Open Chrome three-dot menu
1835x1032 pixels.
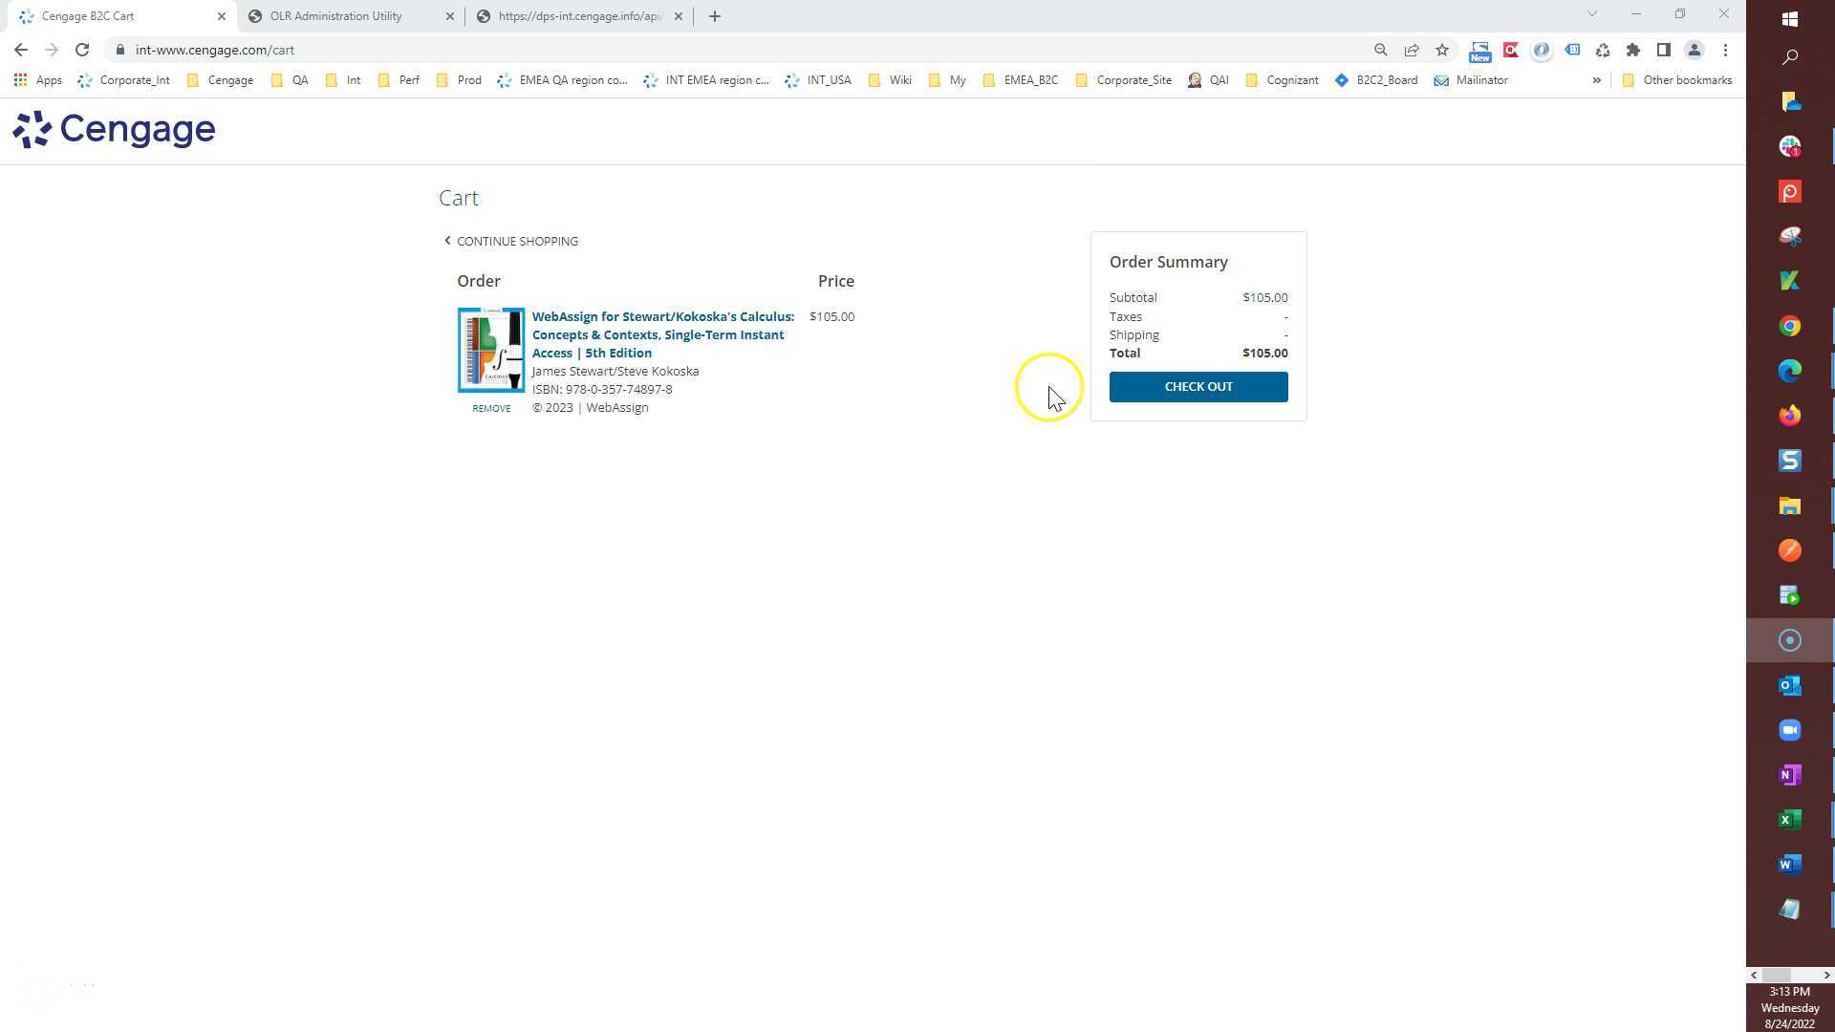tap(1725, 50)
